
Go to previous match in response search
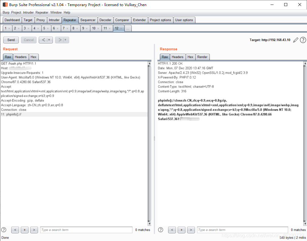[x=172, y=230]
